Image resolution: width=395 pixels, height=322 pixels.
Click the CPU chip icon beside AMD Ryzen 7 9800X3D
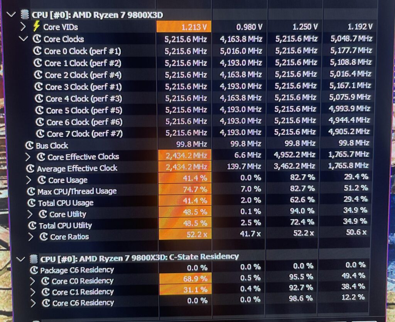24,14
